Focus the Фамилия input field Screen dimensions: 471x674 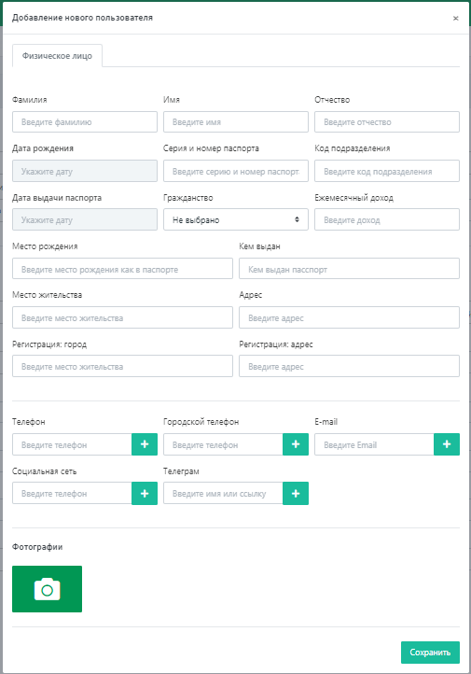pyautogui.click(x=85, y=122)
